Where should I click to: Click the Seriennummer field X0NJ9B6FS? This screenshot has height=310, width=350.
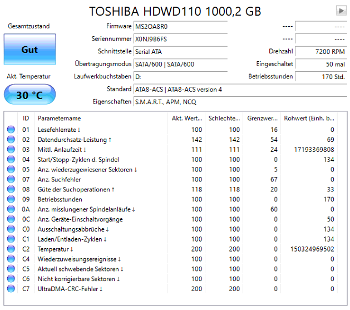(180, 39)
